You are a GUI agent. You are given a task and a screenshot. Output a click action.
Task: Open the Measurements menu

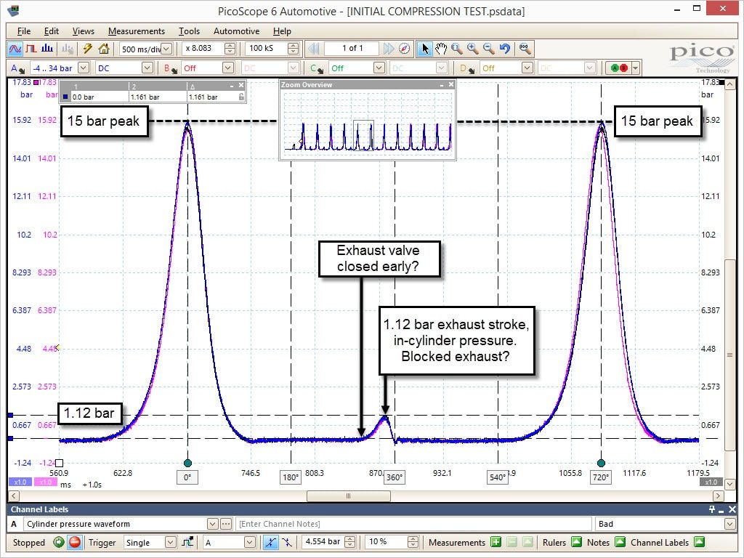click(136, 31)
